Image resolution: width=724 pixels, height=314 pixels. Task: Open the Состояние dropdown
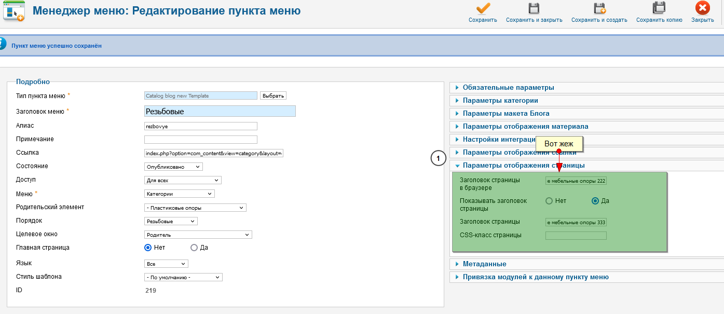point(173,167)
